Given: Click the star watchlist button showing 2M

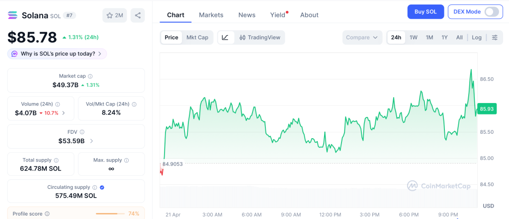Looking at the screenshot, I should [115, 15].
